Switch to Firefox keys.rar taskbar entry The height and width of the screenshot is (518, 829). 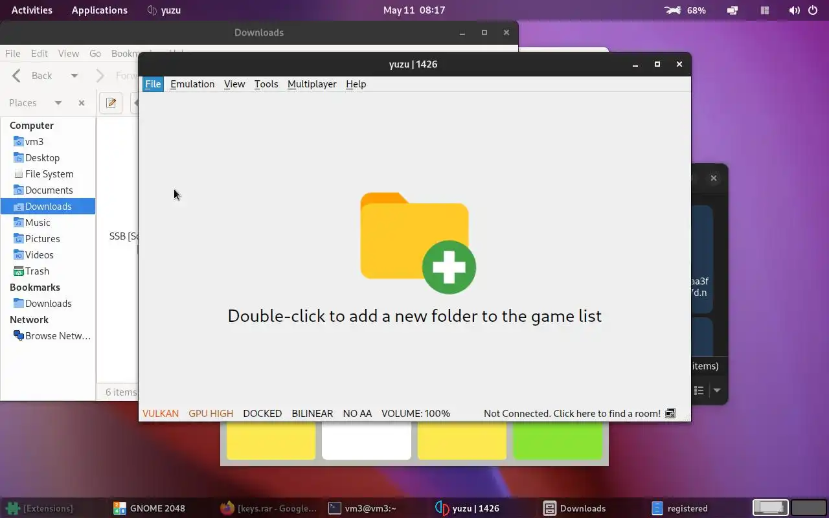coord(269,508)
